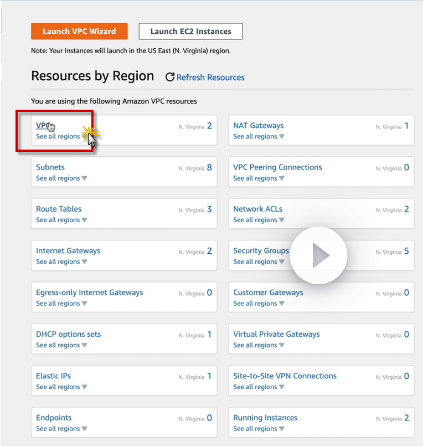Expand See all regions under Security Groups
Screen dimensions: 423x446
pos(259,262)
